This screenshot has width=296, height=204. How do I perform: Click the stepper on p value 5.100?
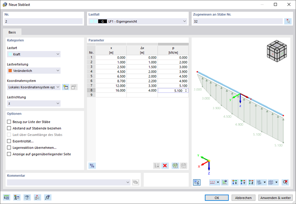pos(186,91)
